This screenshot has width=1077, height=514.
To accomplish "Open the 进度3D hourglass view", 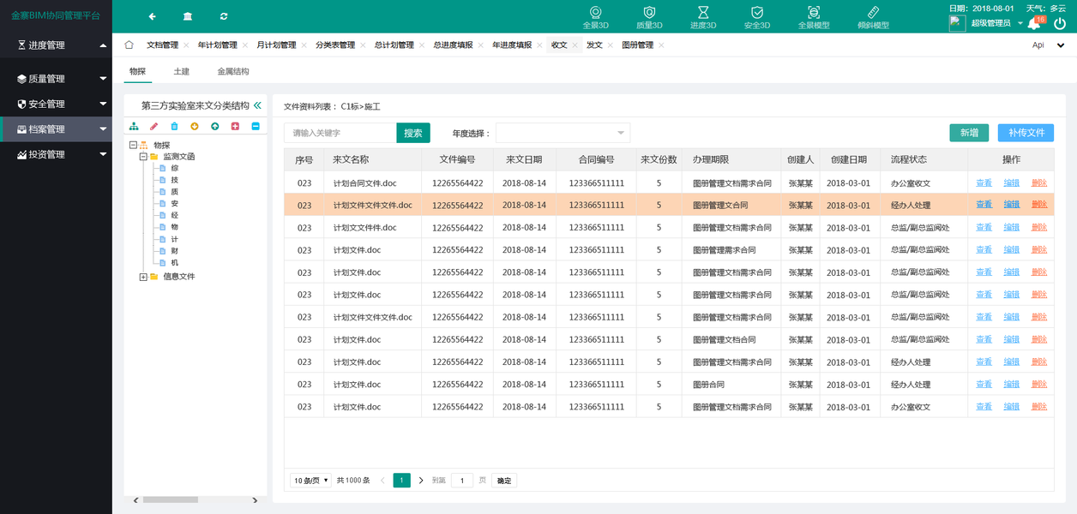I will coord(703,17).
